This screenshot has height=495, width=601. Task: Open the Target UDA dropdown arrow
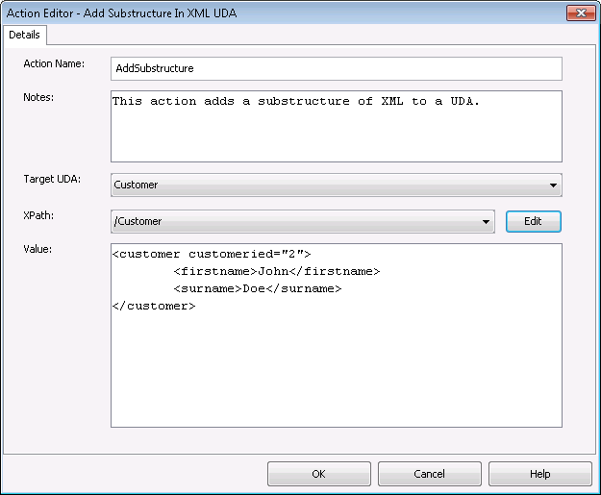tap(553, 186)
